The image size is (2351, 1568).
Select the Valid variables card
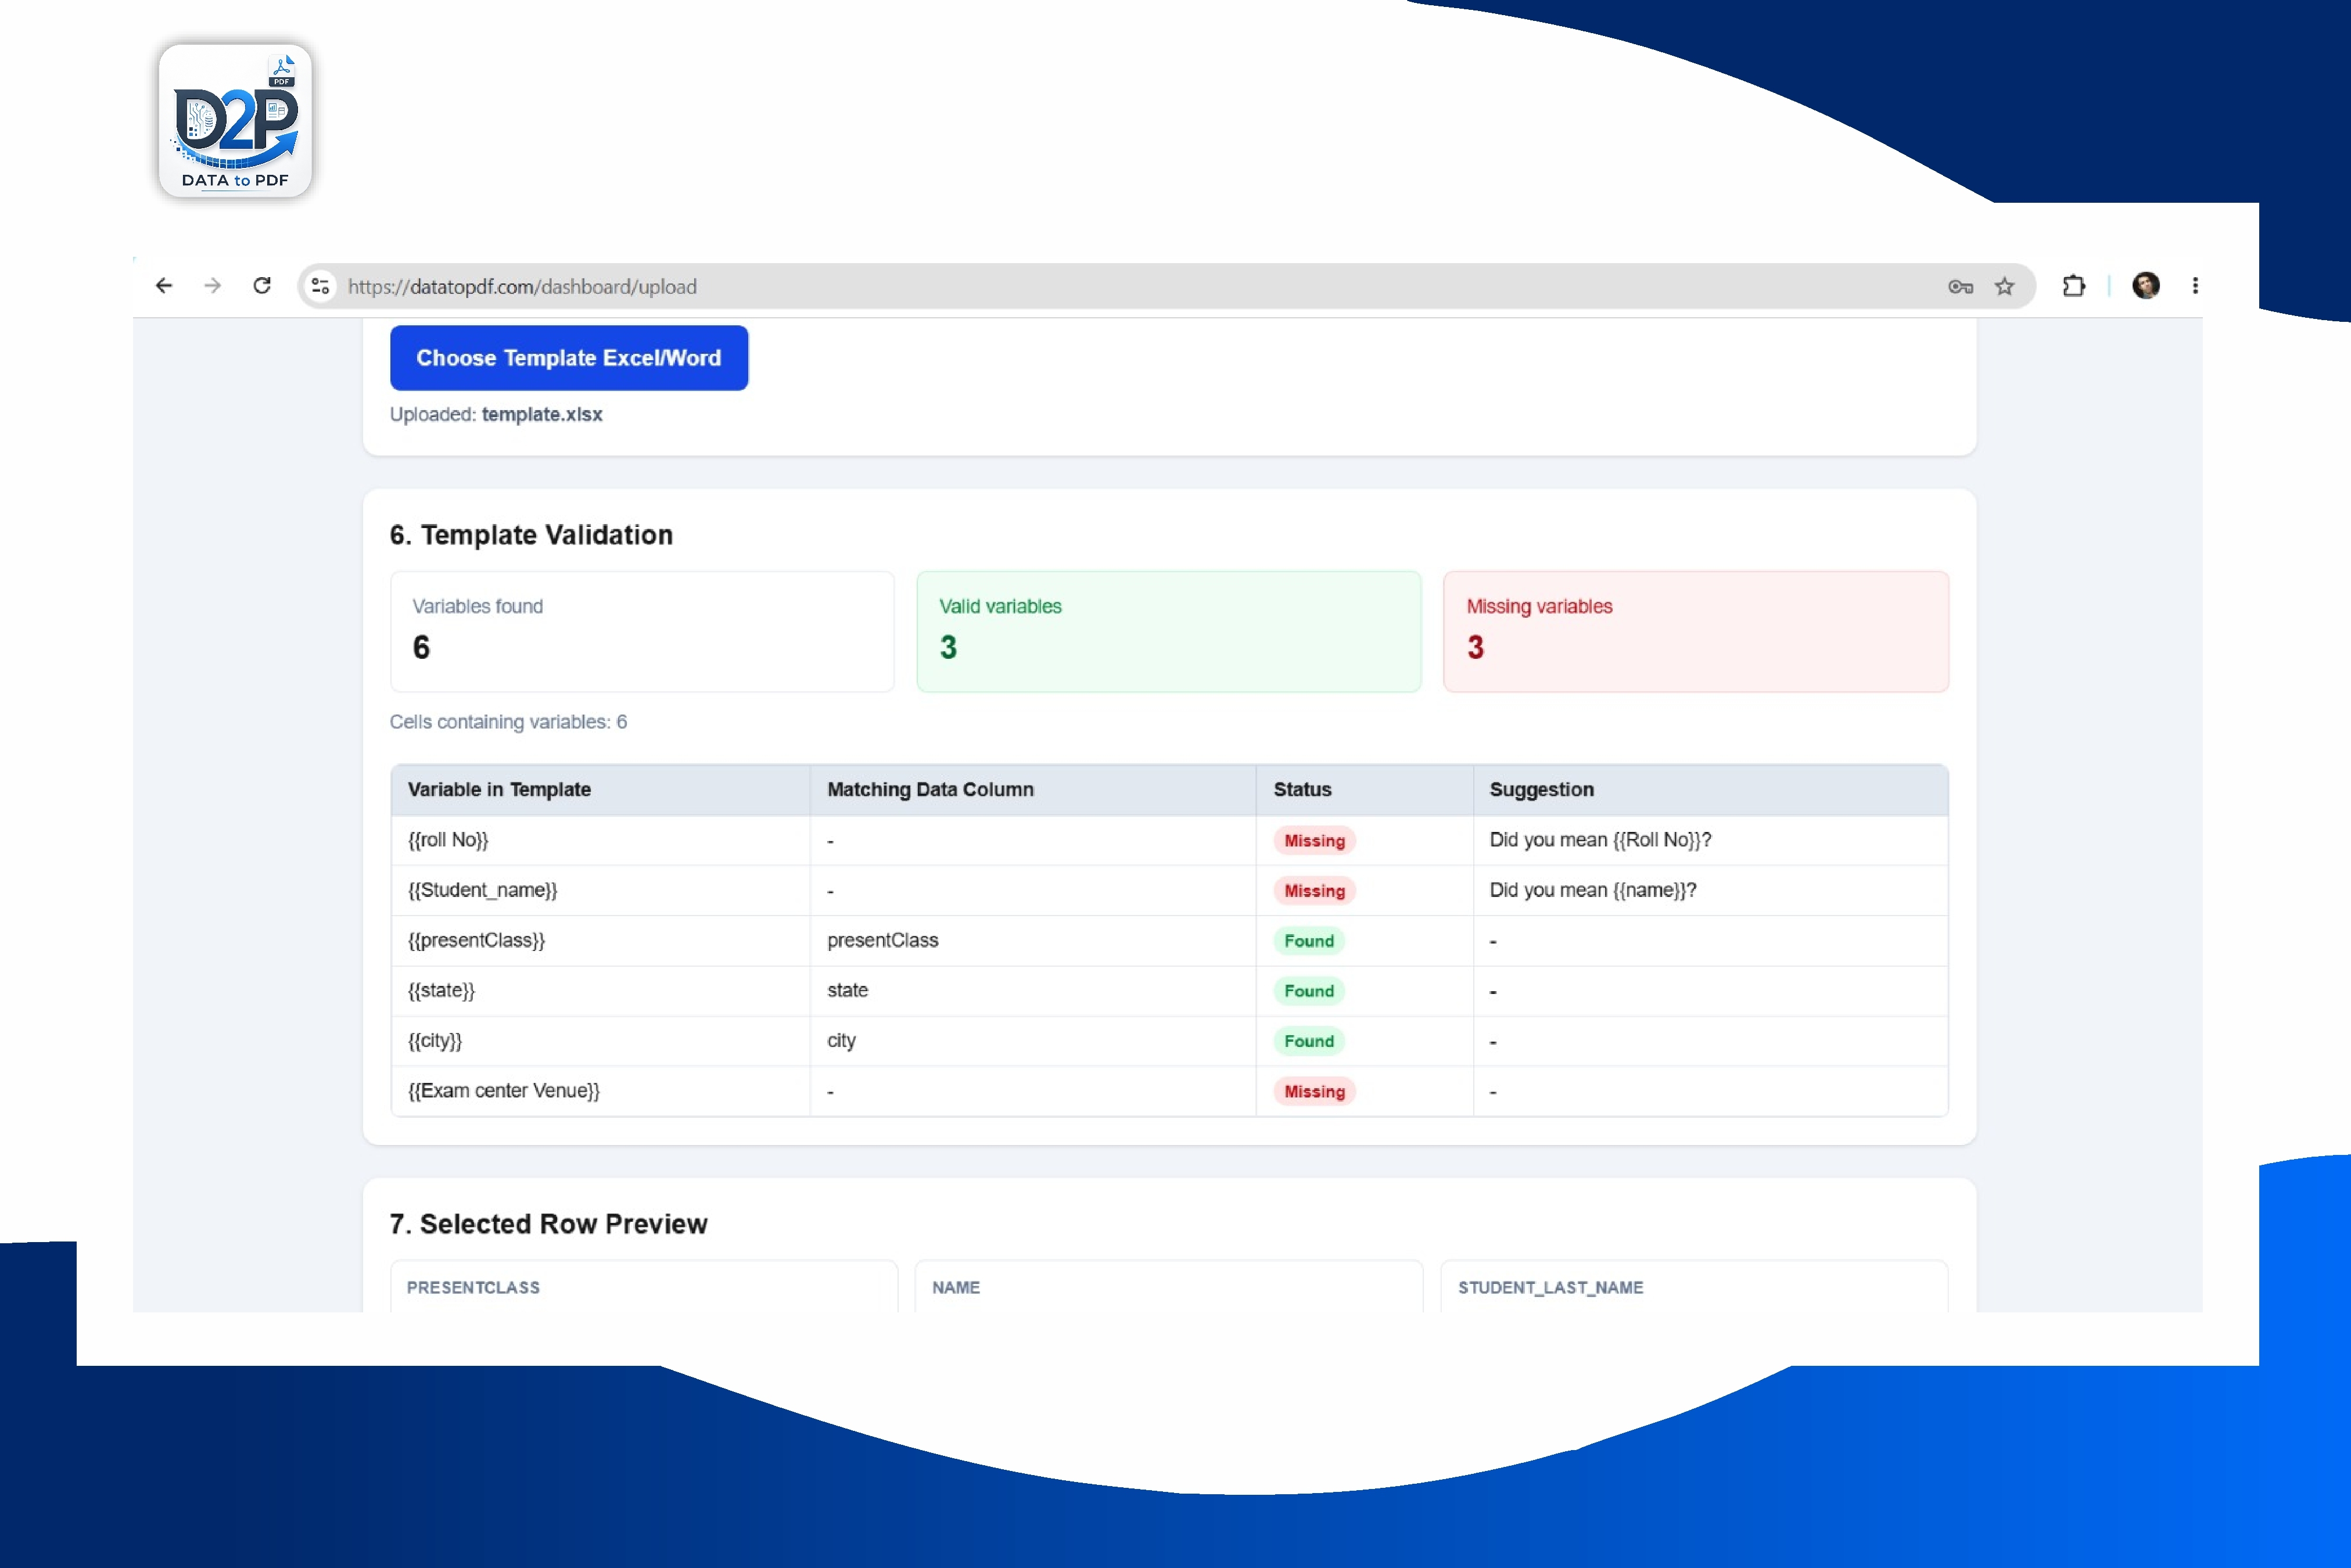click(1169, 631)
